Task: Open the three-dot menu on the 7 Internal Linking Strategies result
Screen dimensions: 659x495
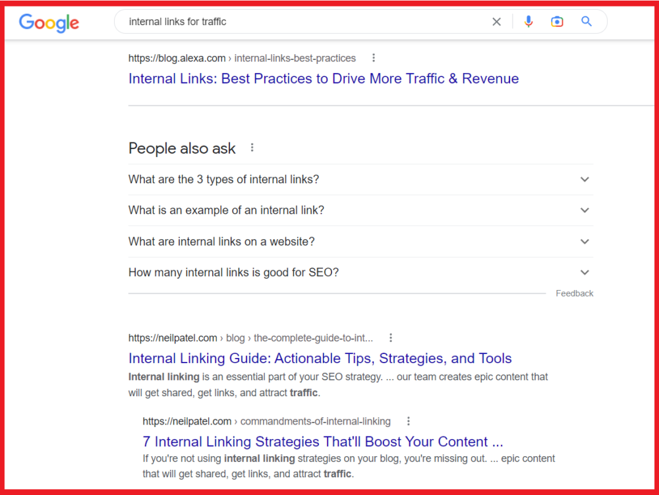Action: [409, 421]
